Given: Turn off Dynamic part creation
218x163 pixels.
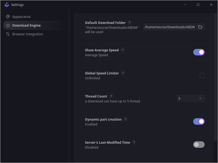Looking at the screenshot, I should click(199, 121).
